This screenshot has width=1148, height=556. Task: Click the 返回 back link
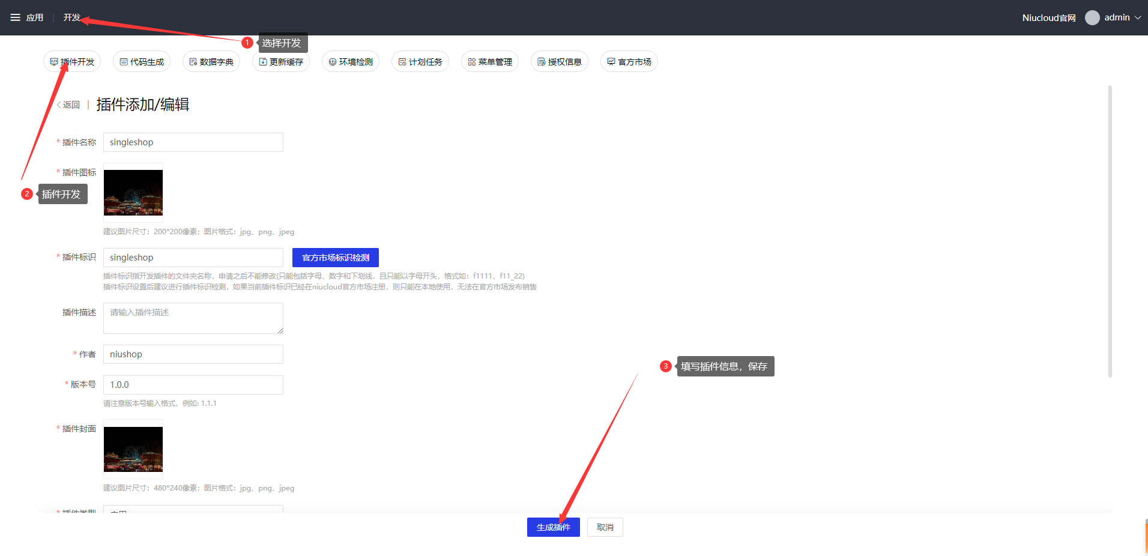pos(68,104)
